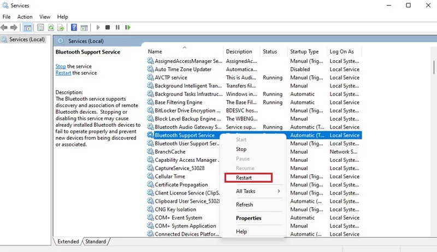The height and width of the screenshot is (252, 437).
Task: Click gear icon of Cellular Time
Action: [x=151, y=176]
